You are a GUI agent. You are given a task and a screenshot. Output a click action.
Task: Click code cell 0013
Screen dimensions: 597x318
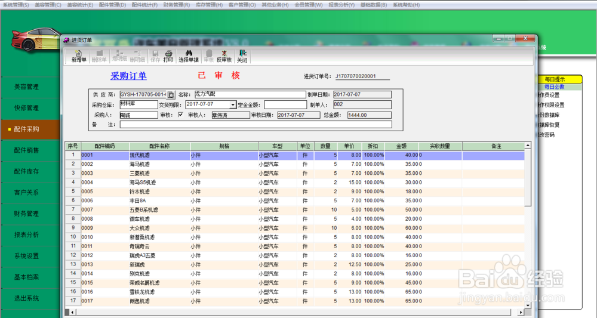click(x=104, y=265)
